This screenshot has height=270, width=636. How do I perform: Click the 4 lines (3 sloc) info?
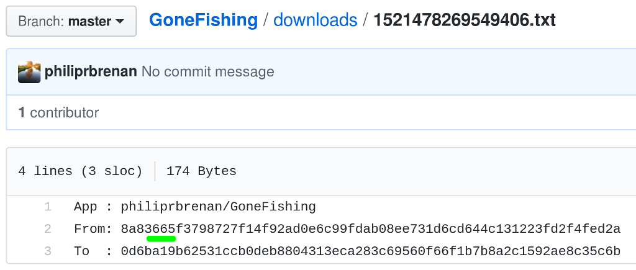[80, 171]
